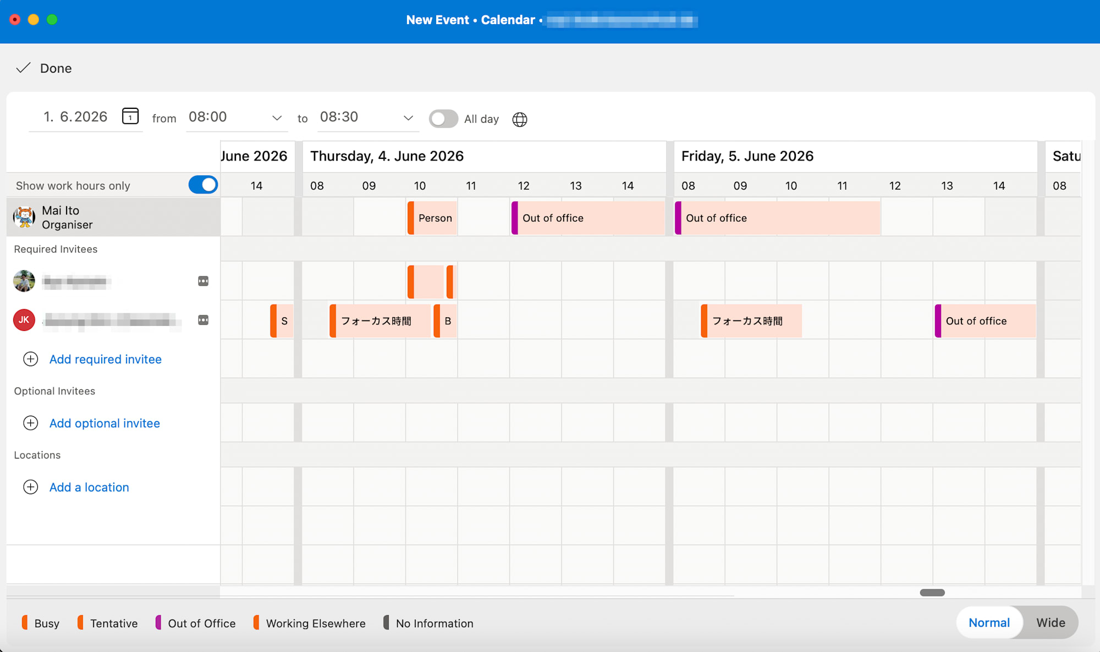The height and width of the screenshot is (652, 1100).
Task: Toggle the All day switch
Action: [x=443, y=119]
